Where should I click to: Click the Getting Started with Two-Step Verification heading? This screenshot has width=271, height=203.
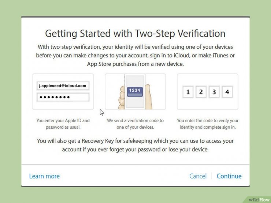coord(135,34)
